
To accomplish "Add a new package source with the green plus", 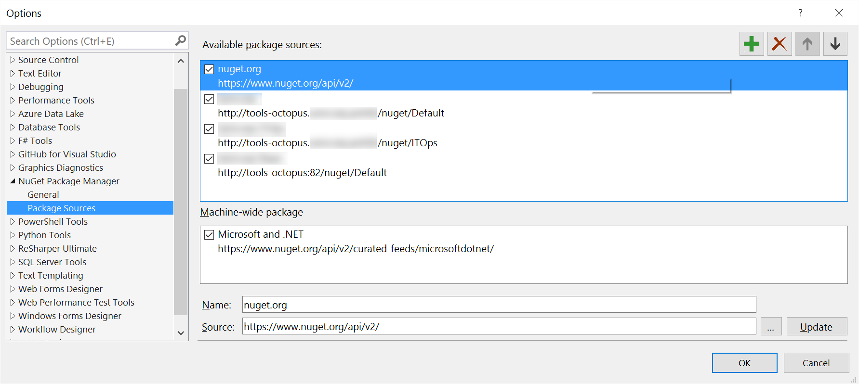I will tap(752, 44).
